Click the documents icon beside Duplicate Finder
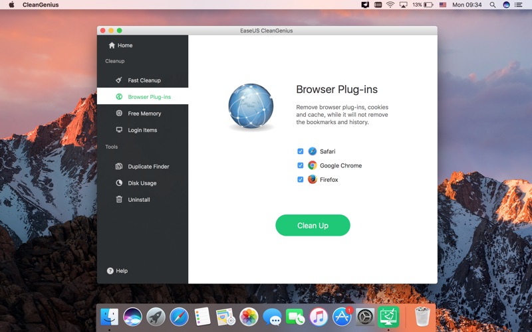Screen dimensions: 532x332 click(119, 166)
